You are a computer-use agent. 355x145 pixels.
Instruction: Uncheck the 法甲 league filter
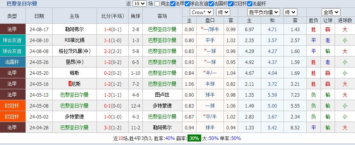tap(173, 4)
